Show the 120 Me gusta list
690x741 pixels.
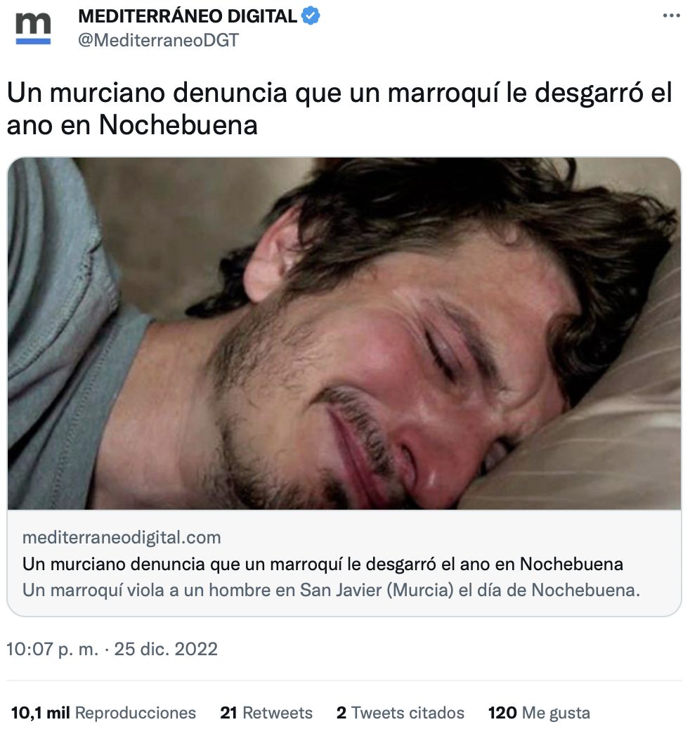539,713
